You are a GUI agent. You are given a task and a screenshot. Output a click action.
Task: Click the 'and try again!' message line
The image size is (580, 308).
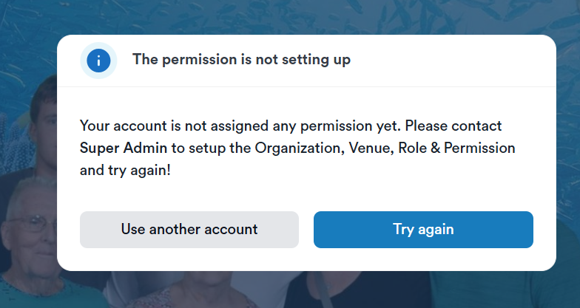126,170
